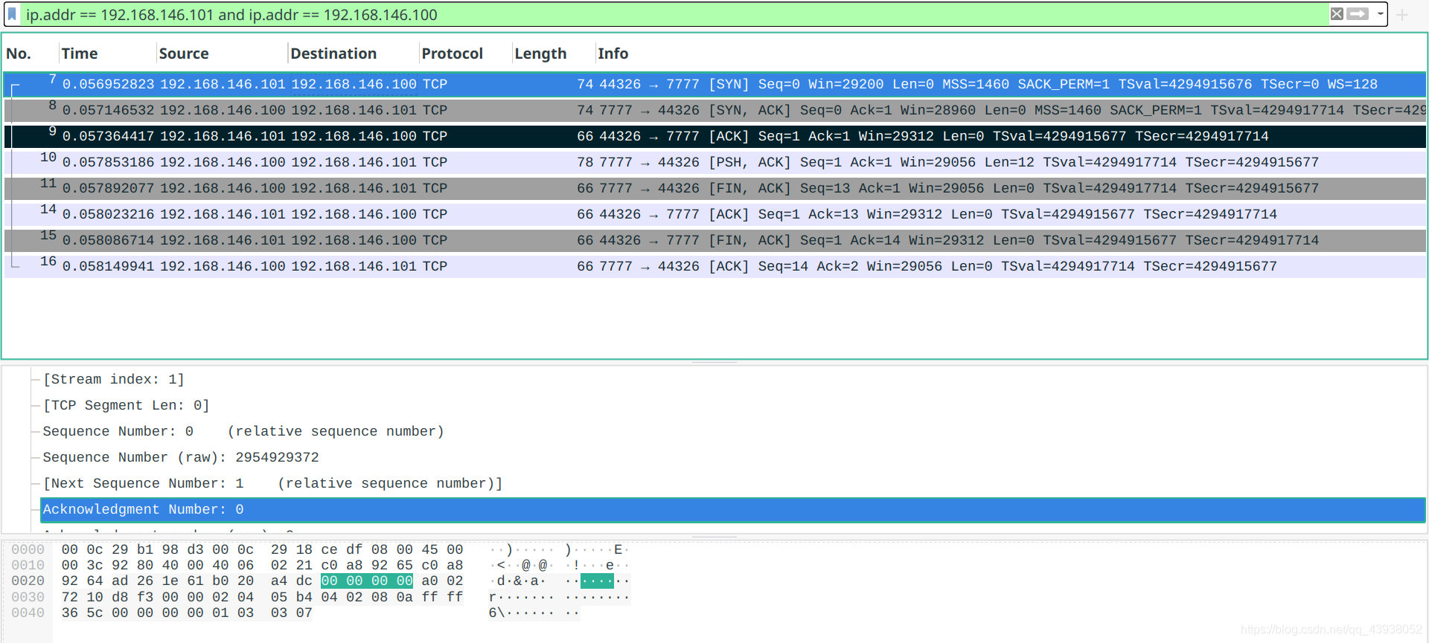Click source 192.168.146.101 in packet 7 row
This screenshot has width=1429, height=643.
(223, 84)
